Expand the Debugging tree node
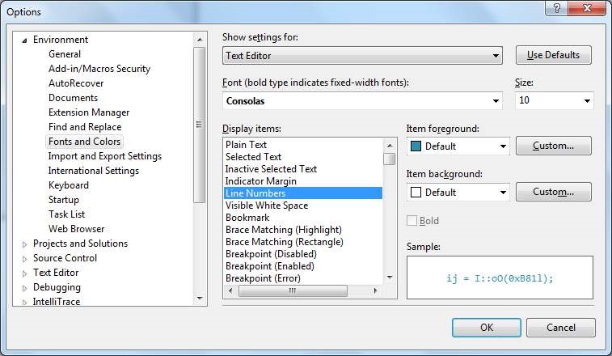This screenshot has width=612, height=356. (24, 287)
